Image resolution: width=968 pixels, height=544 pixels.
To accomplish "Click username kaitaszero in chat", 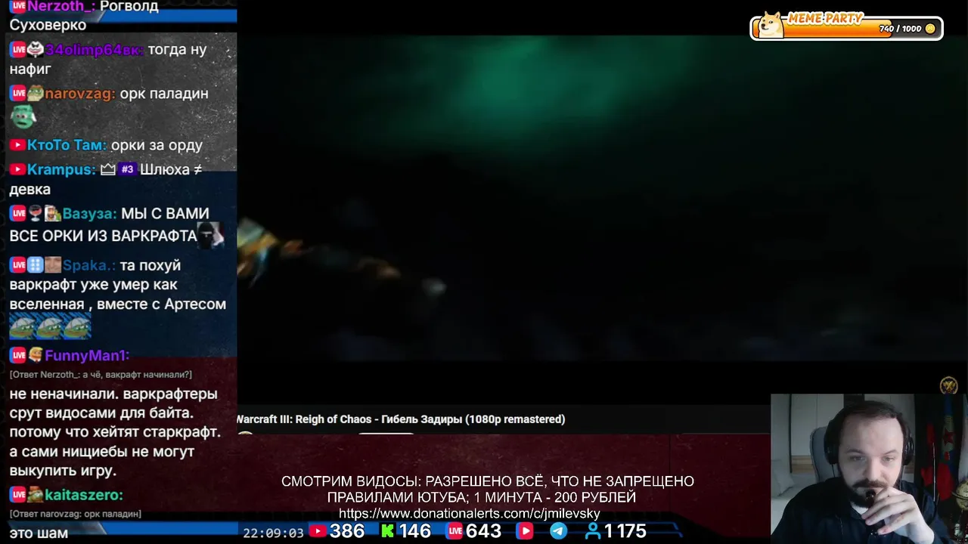I will (83, 495).
